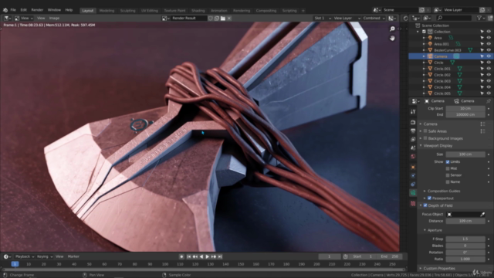Toggle the Passepartout checkbox
The image size is (494, 278).
click(x=429, y=198)
